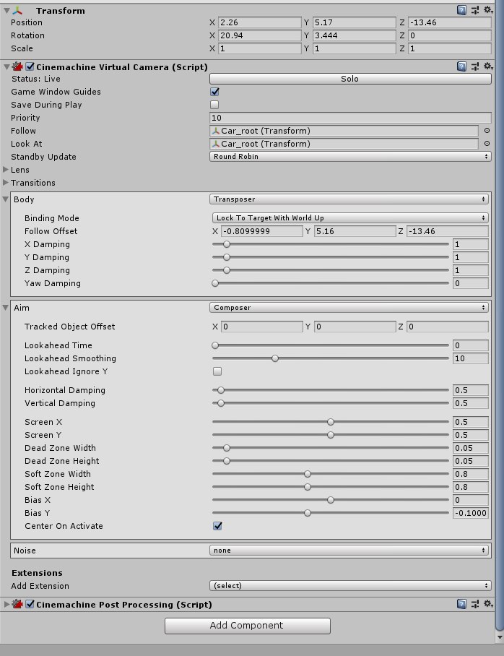Enable Save During Play checkbox
This screenshot has height=656, width=504.
(x=214, y=105)
